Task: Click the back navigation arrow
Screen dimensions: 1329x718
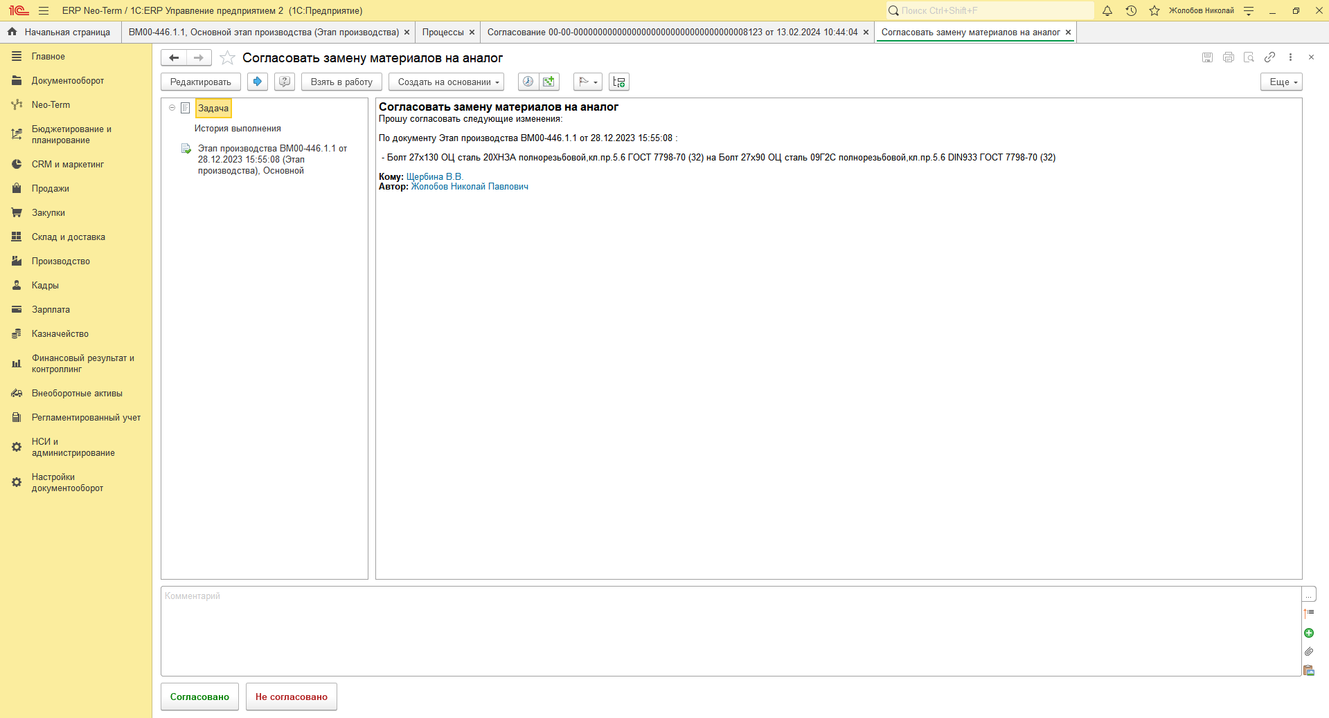Action: click(174, 58)
